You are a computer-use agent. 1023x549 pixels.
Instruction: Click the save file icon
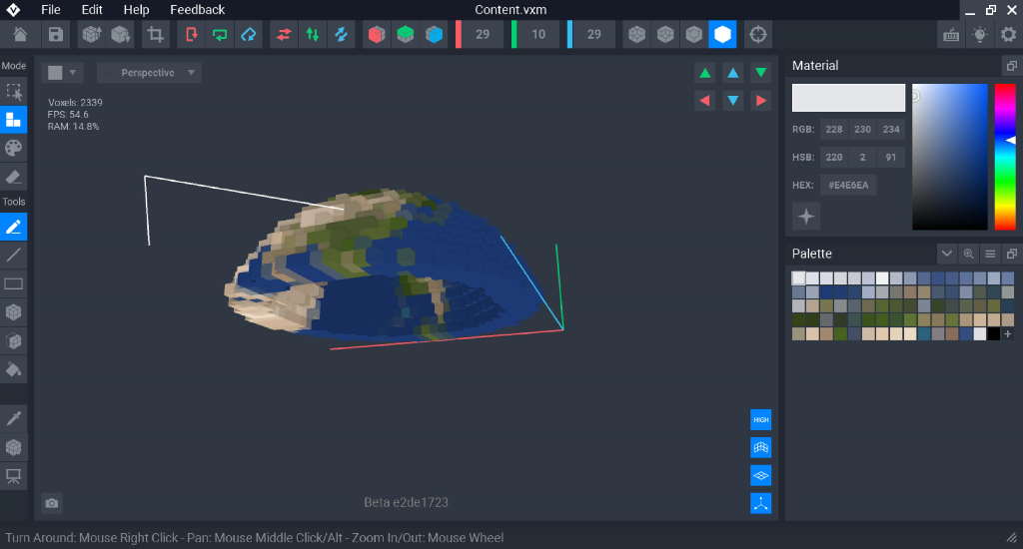[x=56, y=35]
